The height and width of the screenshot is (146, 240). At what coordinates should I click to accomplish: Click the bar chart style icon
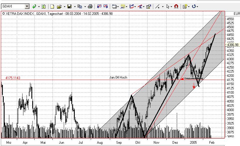tap(132, 7)
